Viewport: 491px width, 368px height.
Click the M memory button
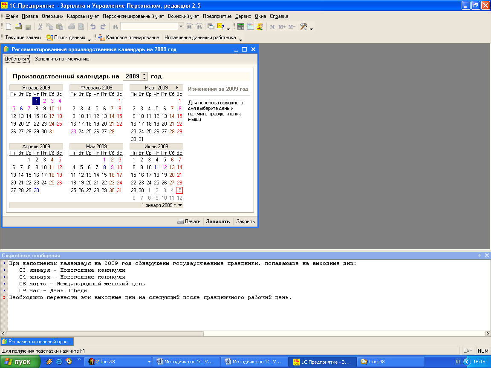pos(272,27)
